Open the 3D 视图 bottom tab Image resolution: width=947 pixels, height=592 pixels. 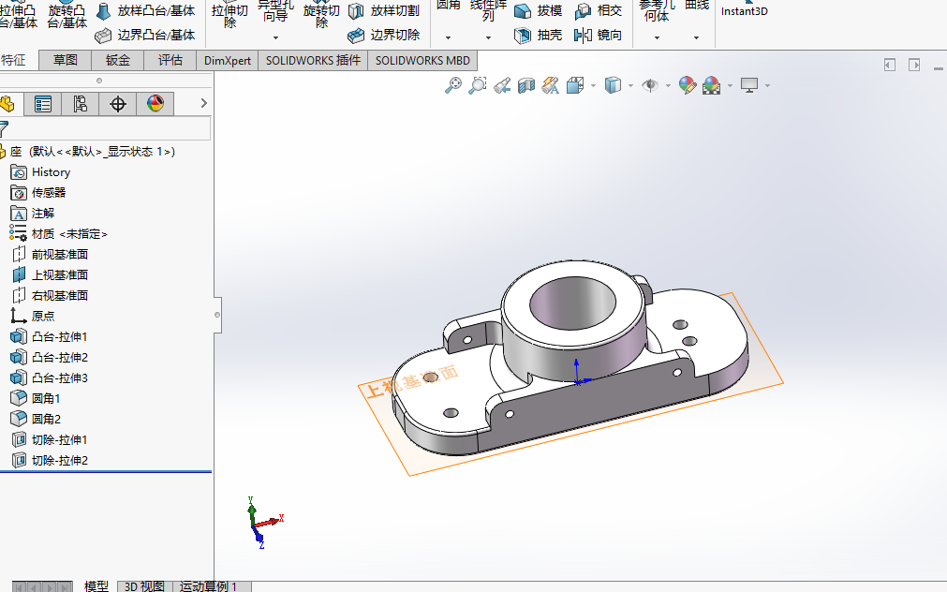point(144,586)
